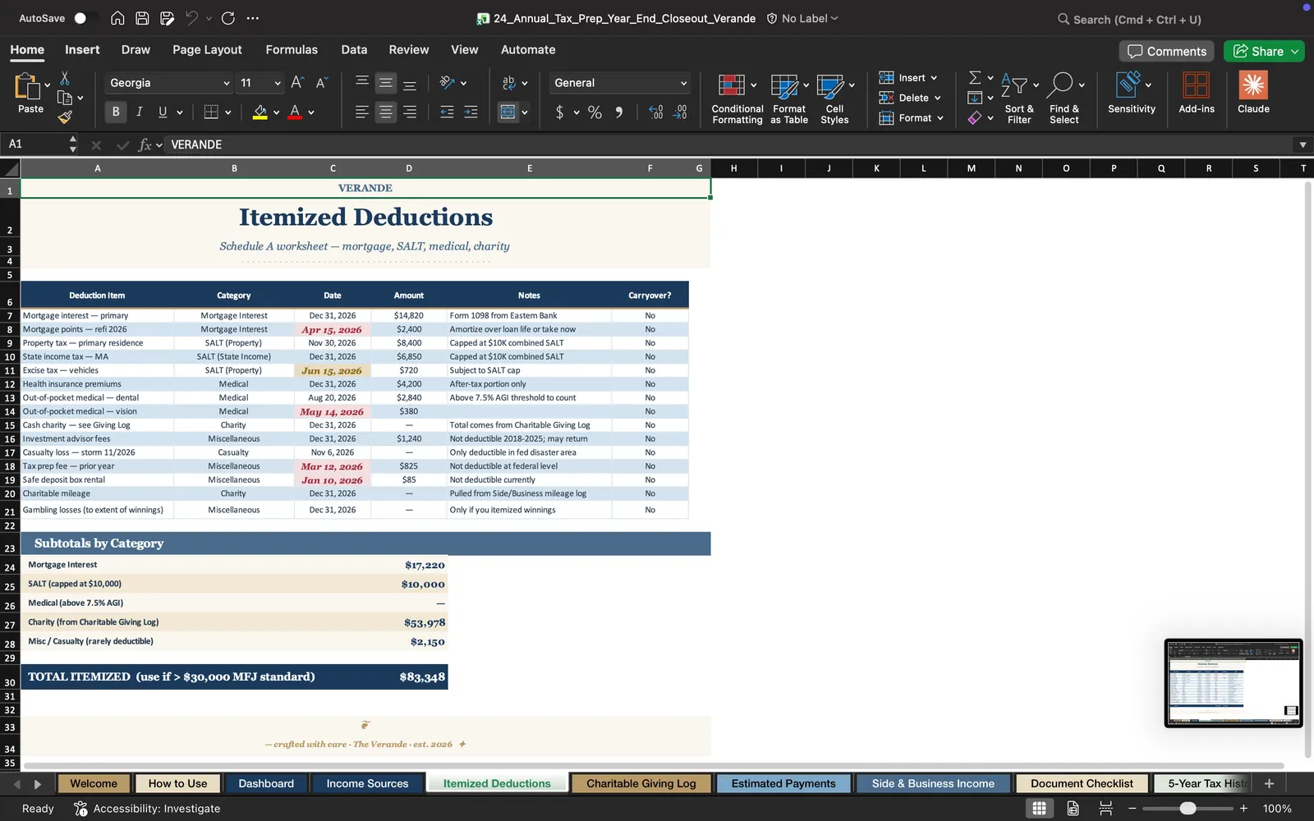Click the Paste clipboard icon
Screen dimensions: 1314x821
pyautogui.click(x=28, y=86)
